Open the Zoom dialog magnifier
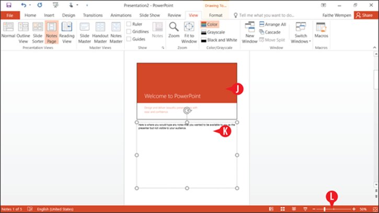Image resolution: width=379 pixels, height=213 pixels. (174, 30)
